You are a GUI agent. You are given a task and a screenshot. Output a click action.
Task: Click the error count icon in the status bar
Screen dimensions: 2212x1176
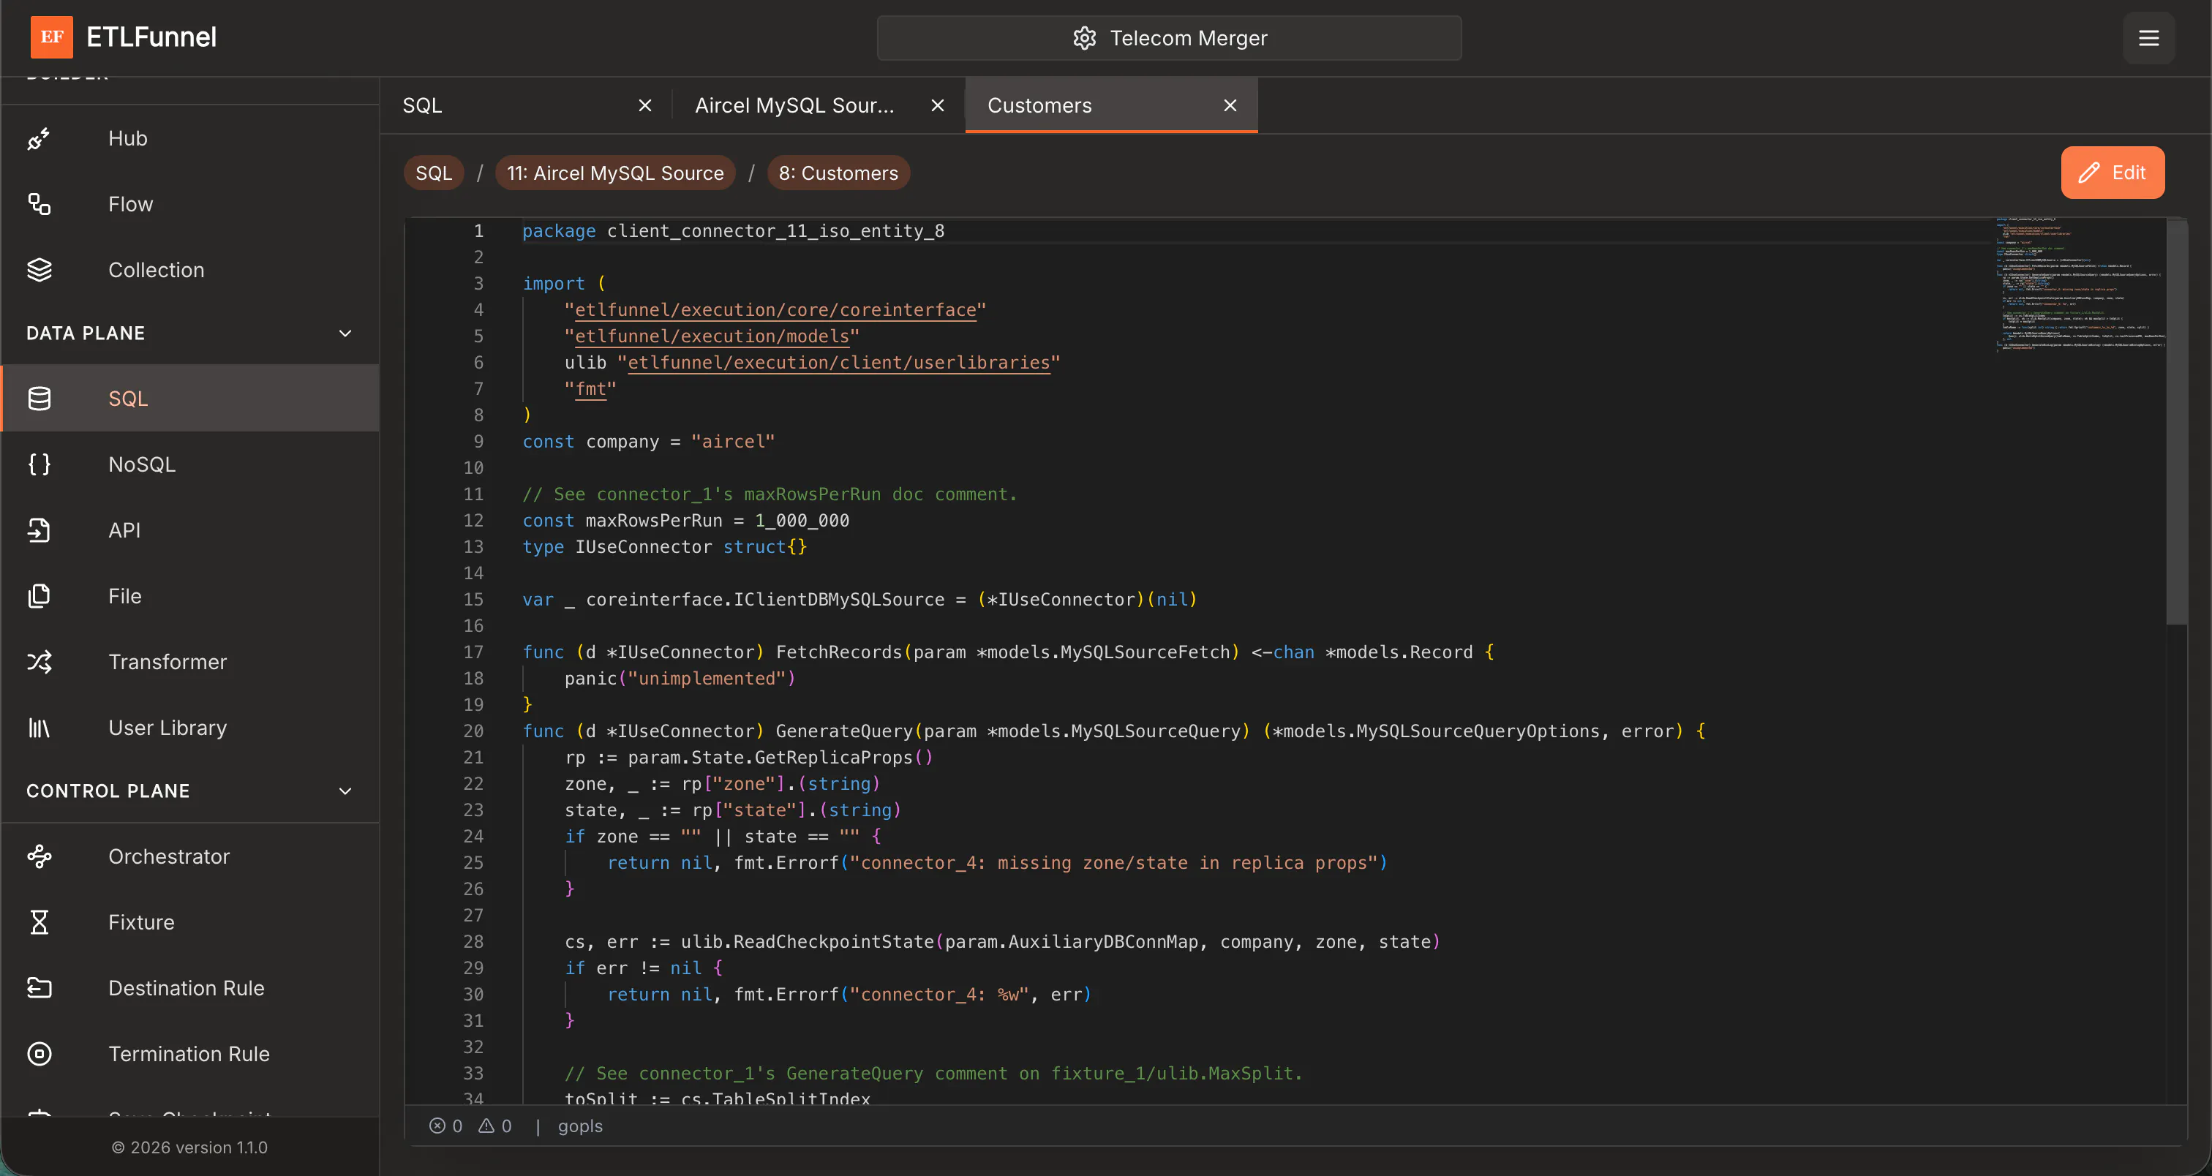click(x=437, y=1126)
